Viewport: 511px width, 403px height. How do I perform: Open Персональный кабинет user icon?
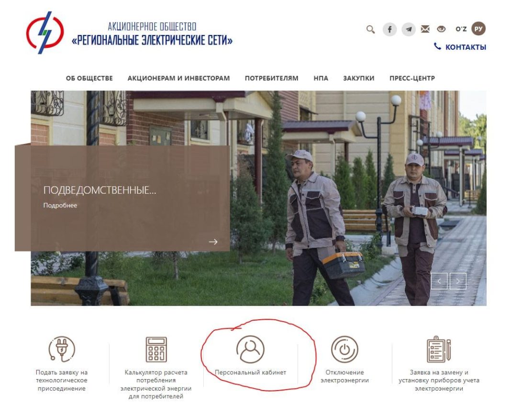pyautogui.click(x=250, y=350)
